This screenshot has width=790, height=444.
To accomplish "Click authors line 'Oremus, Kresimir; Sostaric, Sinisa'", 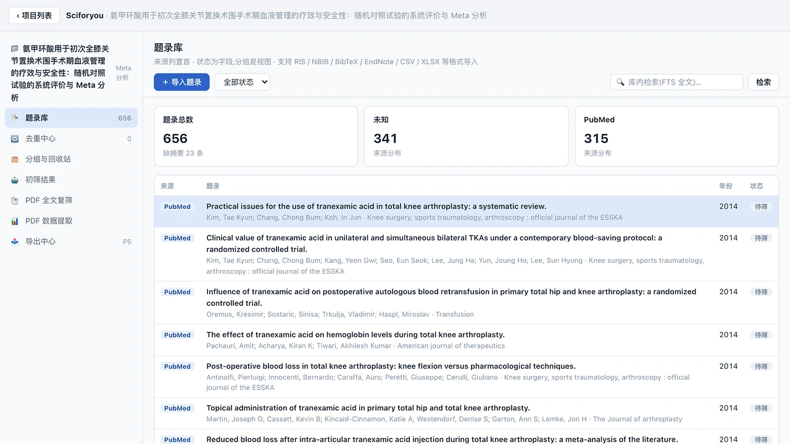I will (340, 314).
